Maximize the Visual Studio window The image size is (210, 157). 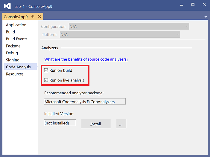point(193,4)
